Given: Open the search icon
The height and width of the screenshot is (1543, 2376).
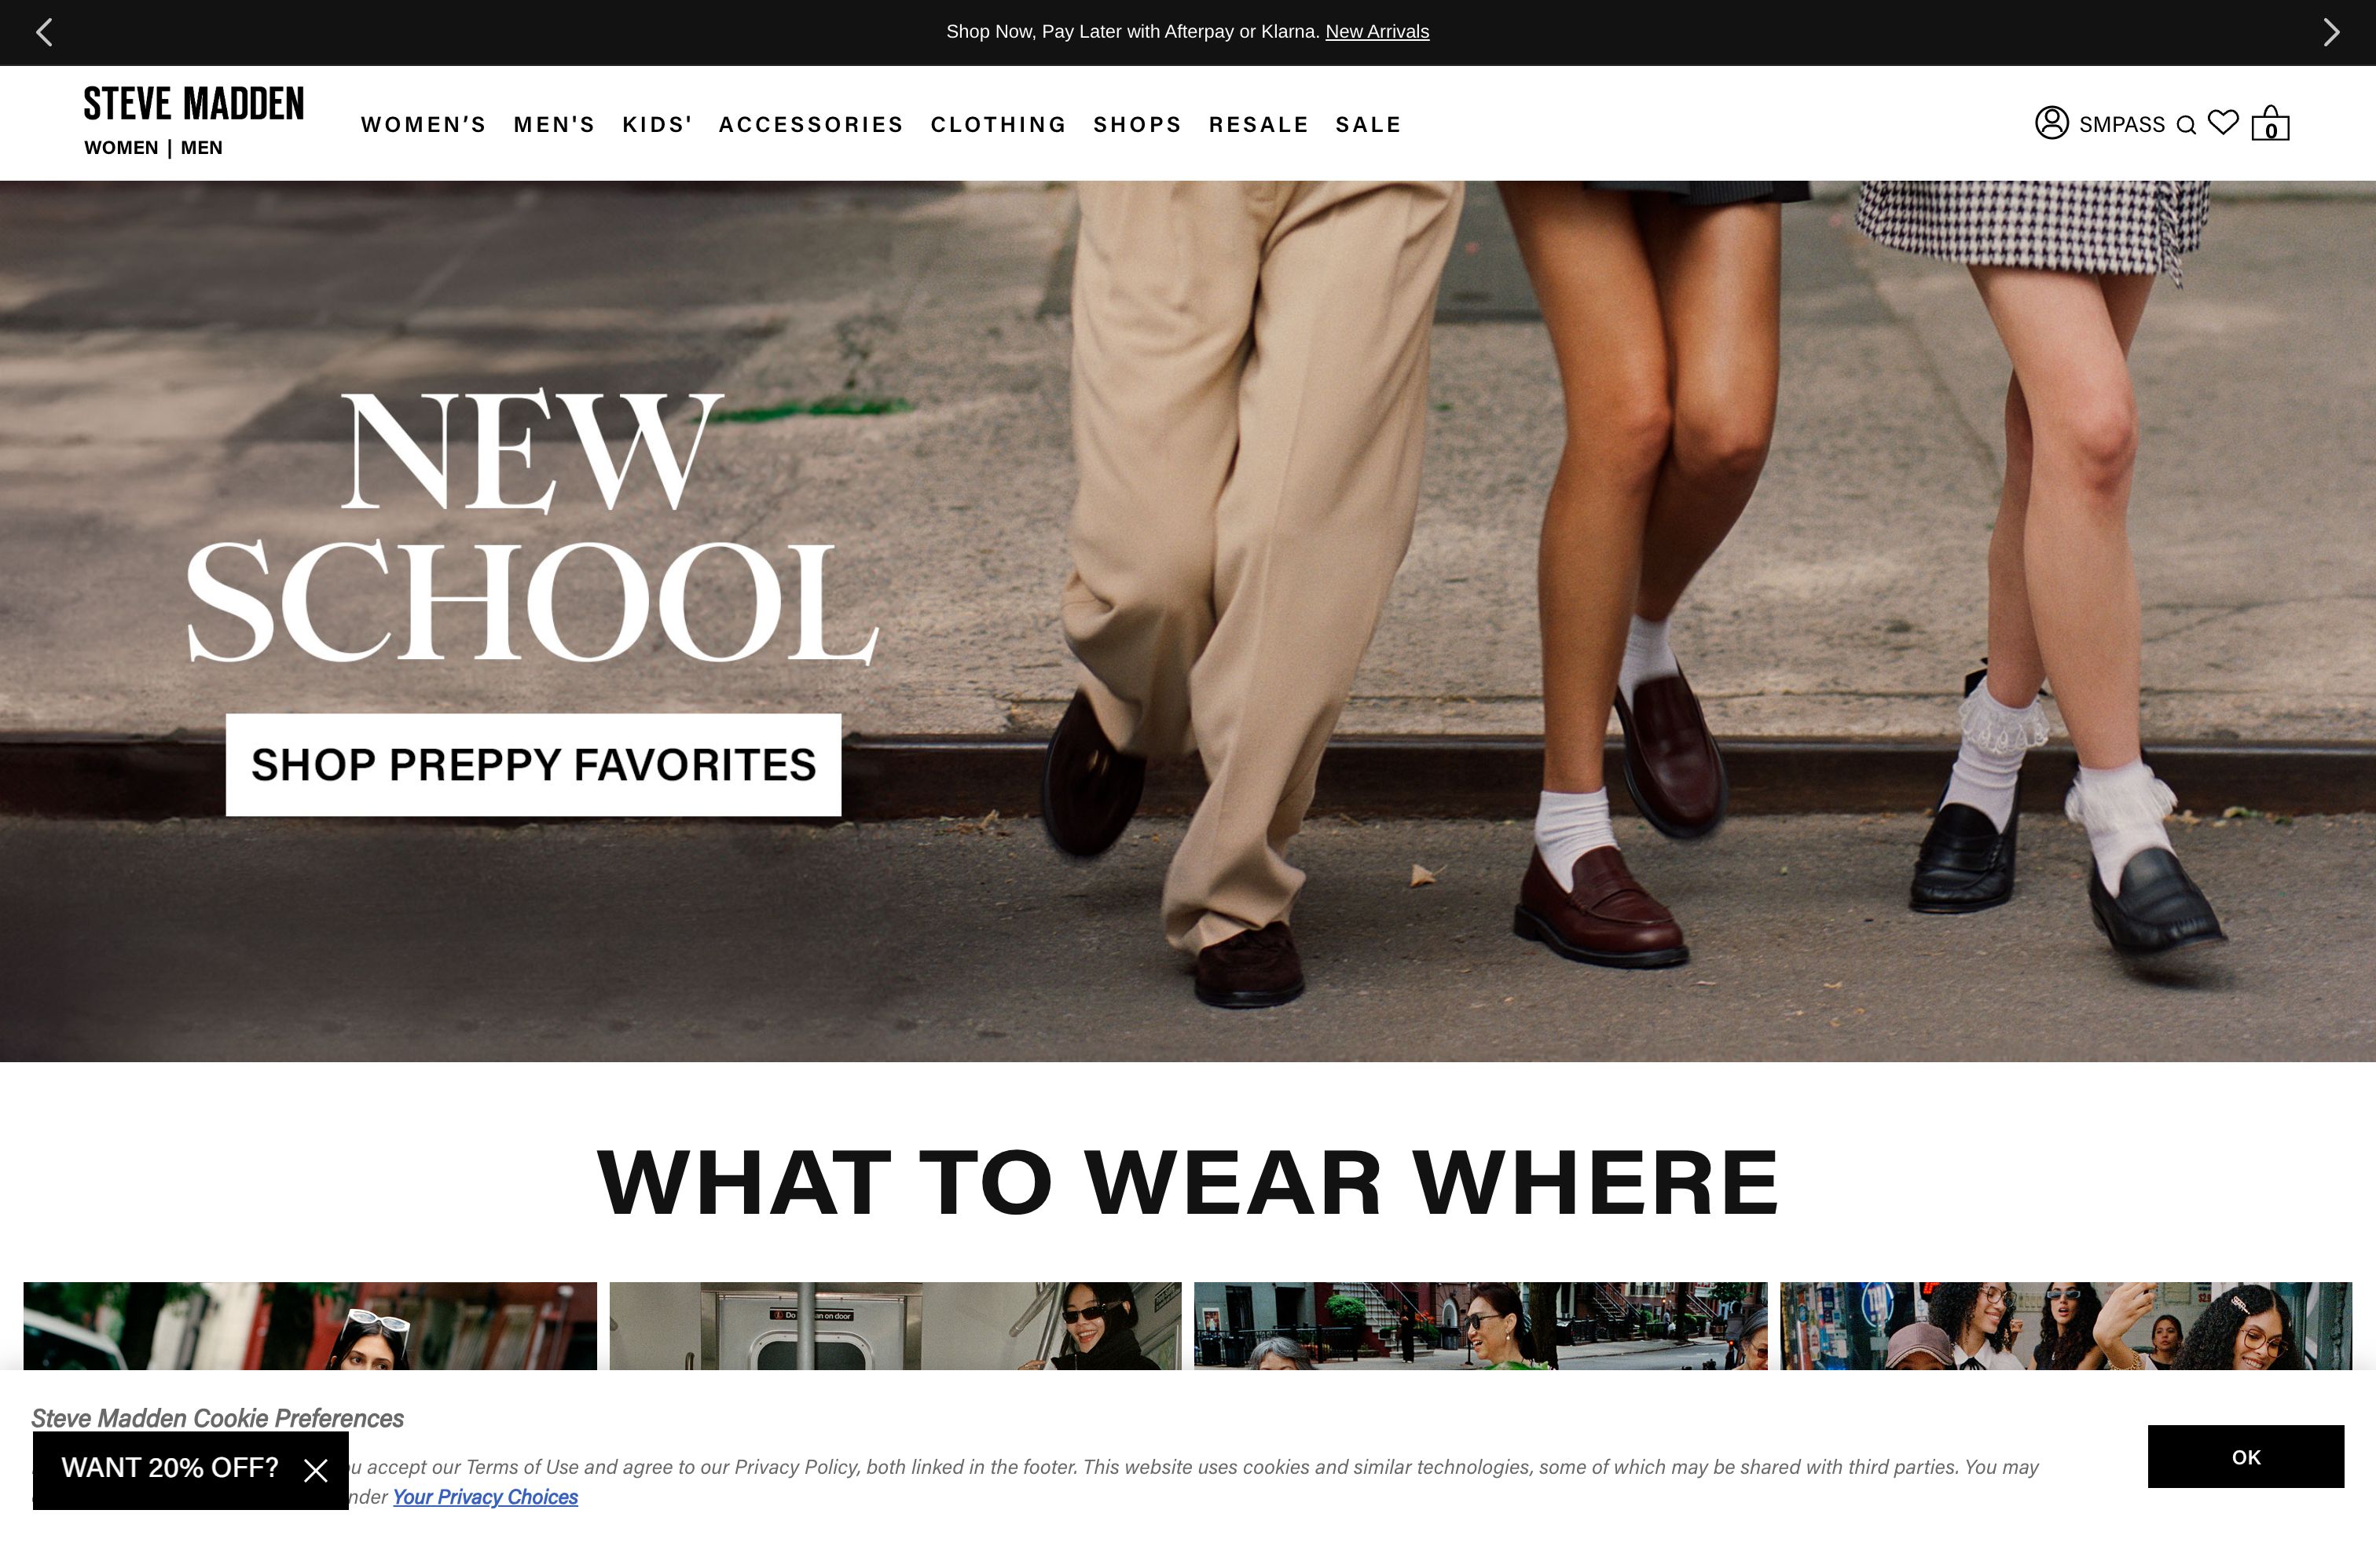Looking at the screenshot, I should click(x=2187, y=124).
